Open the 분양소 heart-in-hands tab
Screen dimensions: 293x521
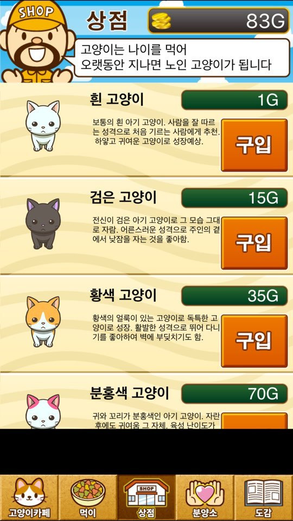point(205,498)
